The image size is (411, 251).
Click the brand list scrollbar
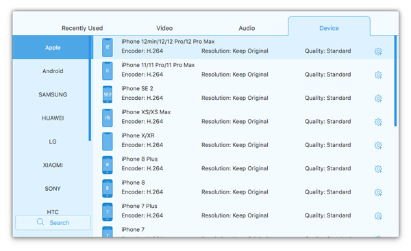[90, 88]
